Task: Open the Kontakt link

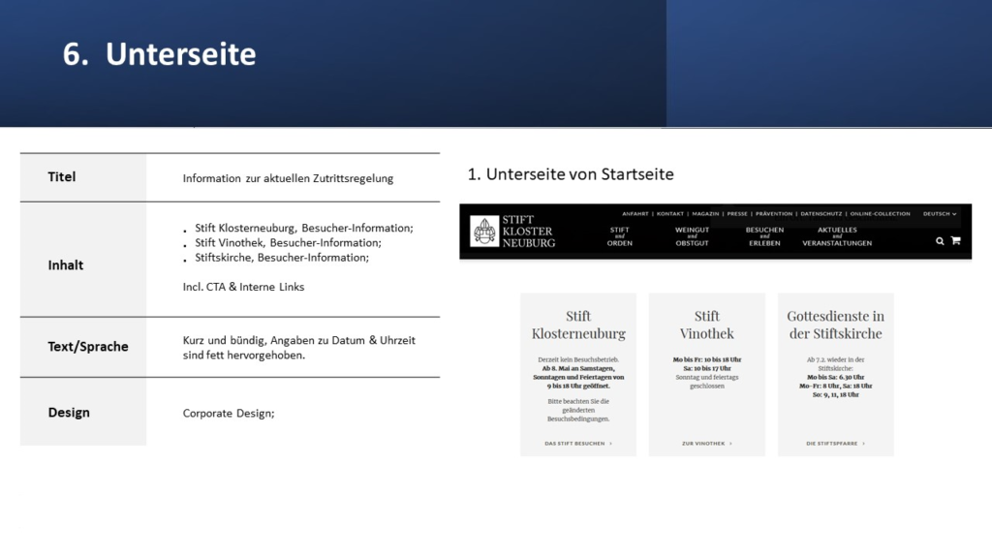Action: (670, 214)
